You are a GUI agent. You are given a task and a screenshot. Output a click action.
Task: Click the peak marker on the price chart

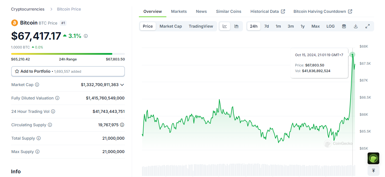click(x=353, y=54)
